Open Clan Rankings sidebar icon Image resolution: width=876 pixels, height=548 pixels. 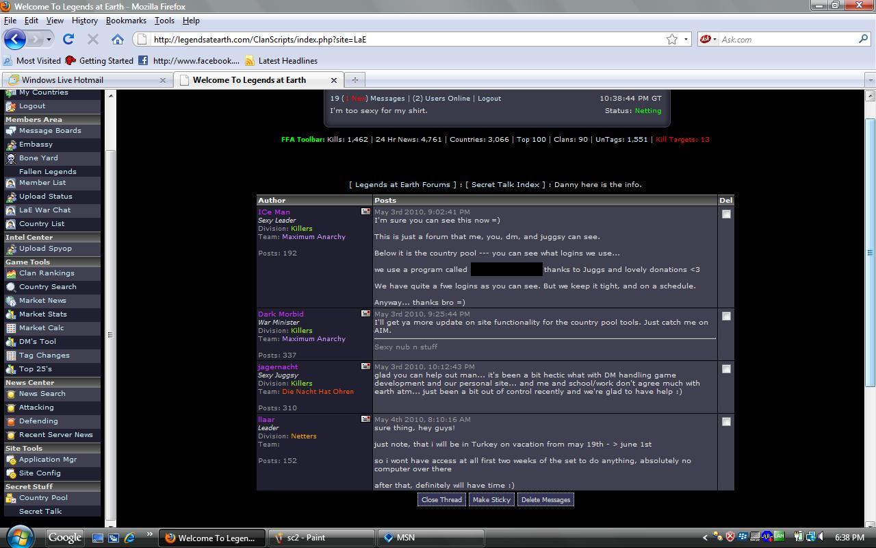11,273
